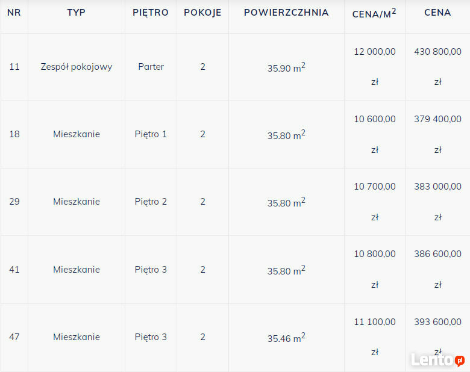Select unit number 11 cell
Viewport: 470px width, 372px height.
pos(14,67)
